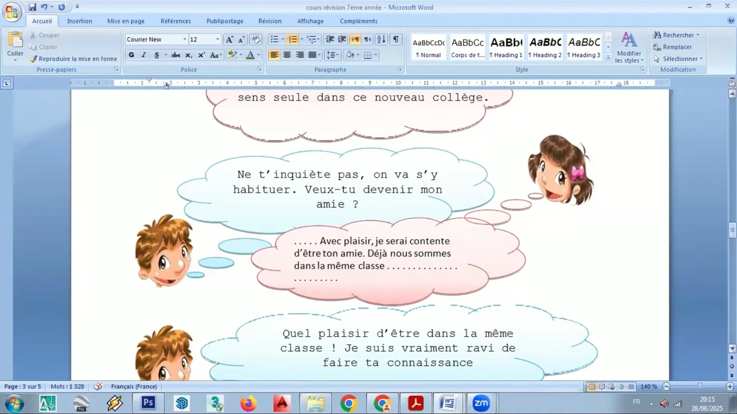Click Photoshop icon in Windows taskbar
The width and height of the screenshot is (737, 414).
click(x=148, y=403)
